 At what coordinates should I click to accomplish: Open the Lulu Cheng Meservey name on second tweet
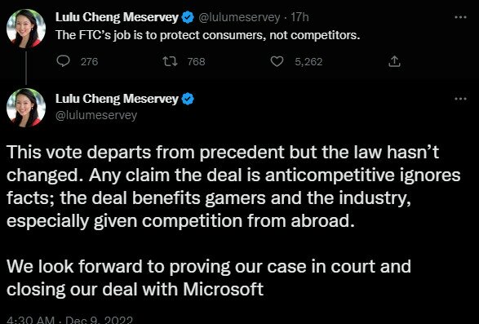point(117,99)
